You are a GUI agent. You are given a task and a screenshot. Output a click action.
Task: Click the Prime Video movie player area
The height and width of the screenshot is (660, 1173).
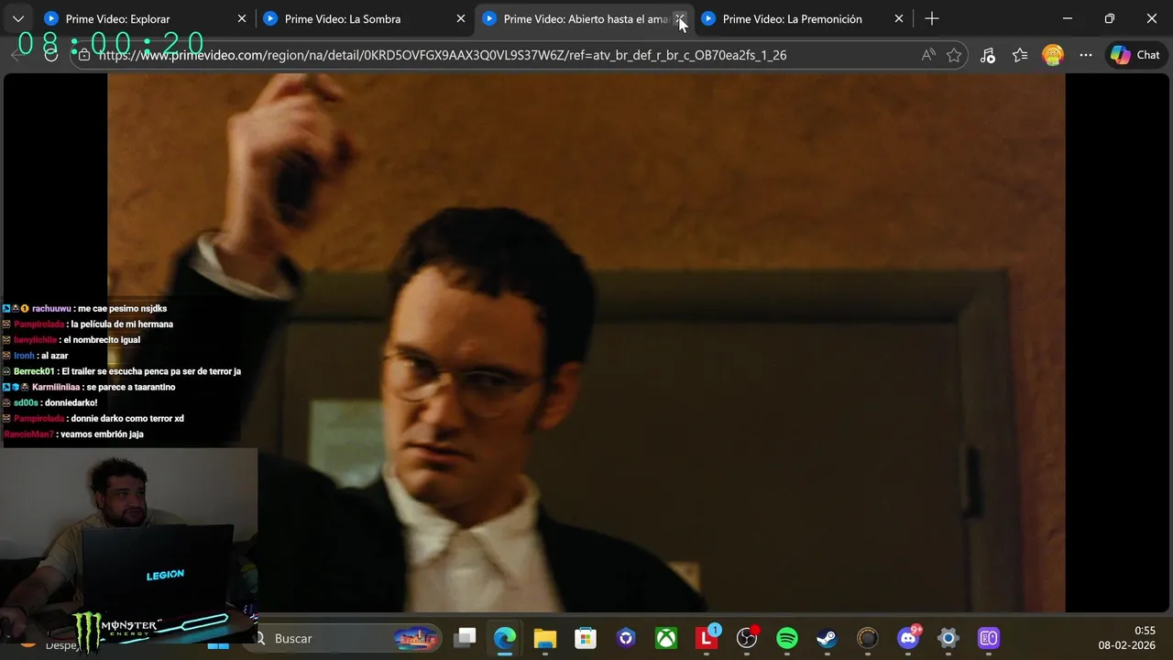586,342
